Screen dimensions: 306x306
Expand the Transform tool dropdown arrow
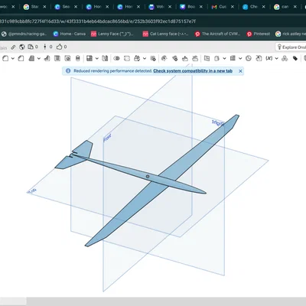145,58
